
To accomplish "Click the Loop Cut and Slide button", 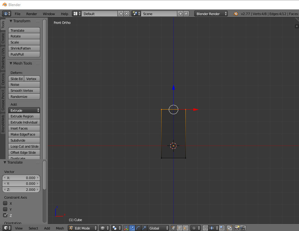I will (x=24, y=146).
